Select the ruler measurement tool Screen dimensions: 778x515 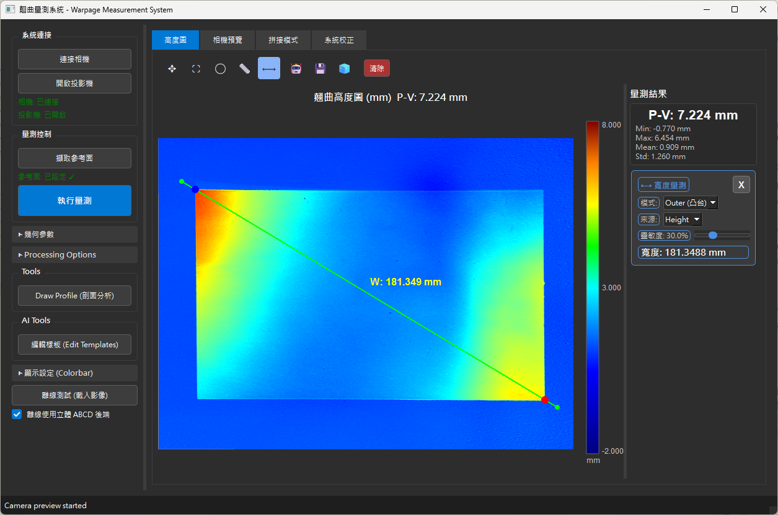coord(244,69)
